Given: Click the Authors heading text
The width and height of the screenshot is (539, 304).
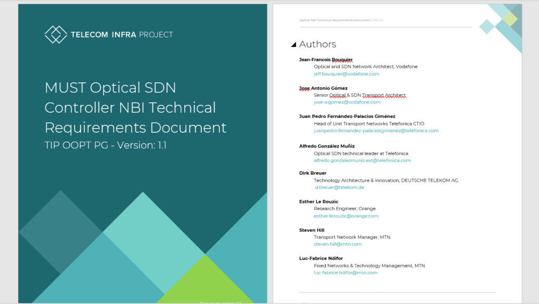Looking at the screenshot, I should tap(317, 44).
